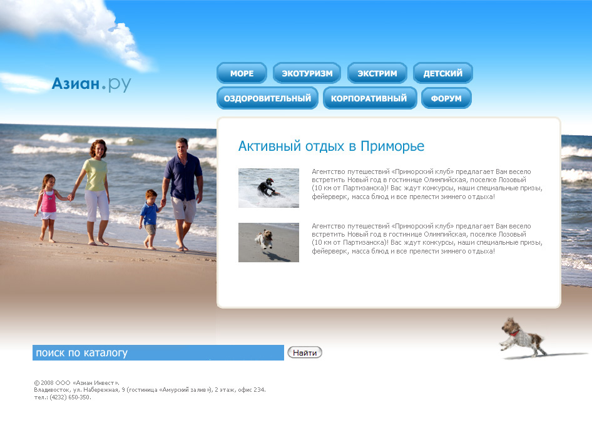Open the МОРЕ navigation button
Screen dimensions: 592x430
(x=242, y=73)
